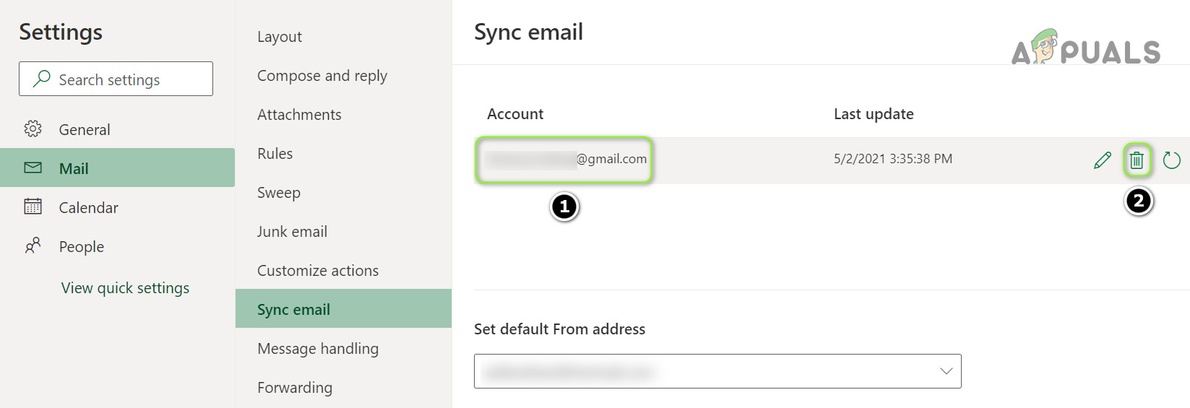Click the Mail envelope icon
Image resolution: width=1190 pixels, height=408 pixels.
click(33, 168)
